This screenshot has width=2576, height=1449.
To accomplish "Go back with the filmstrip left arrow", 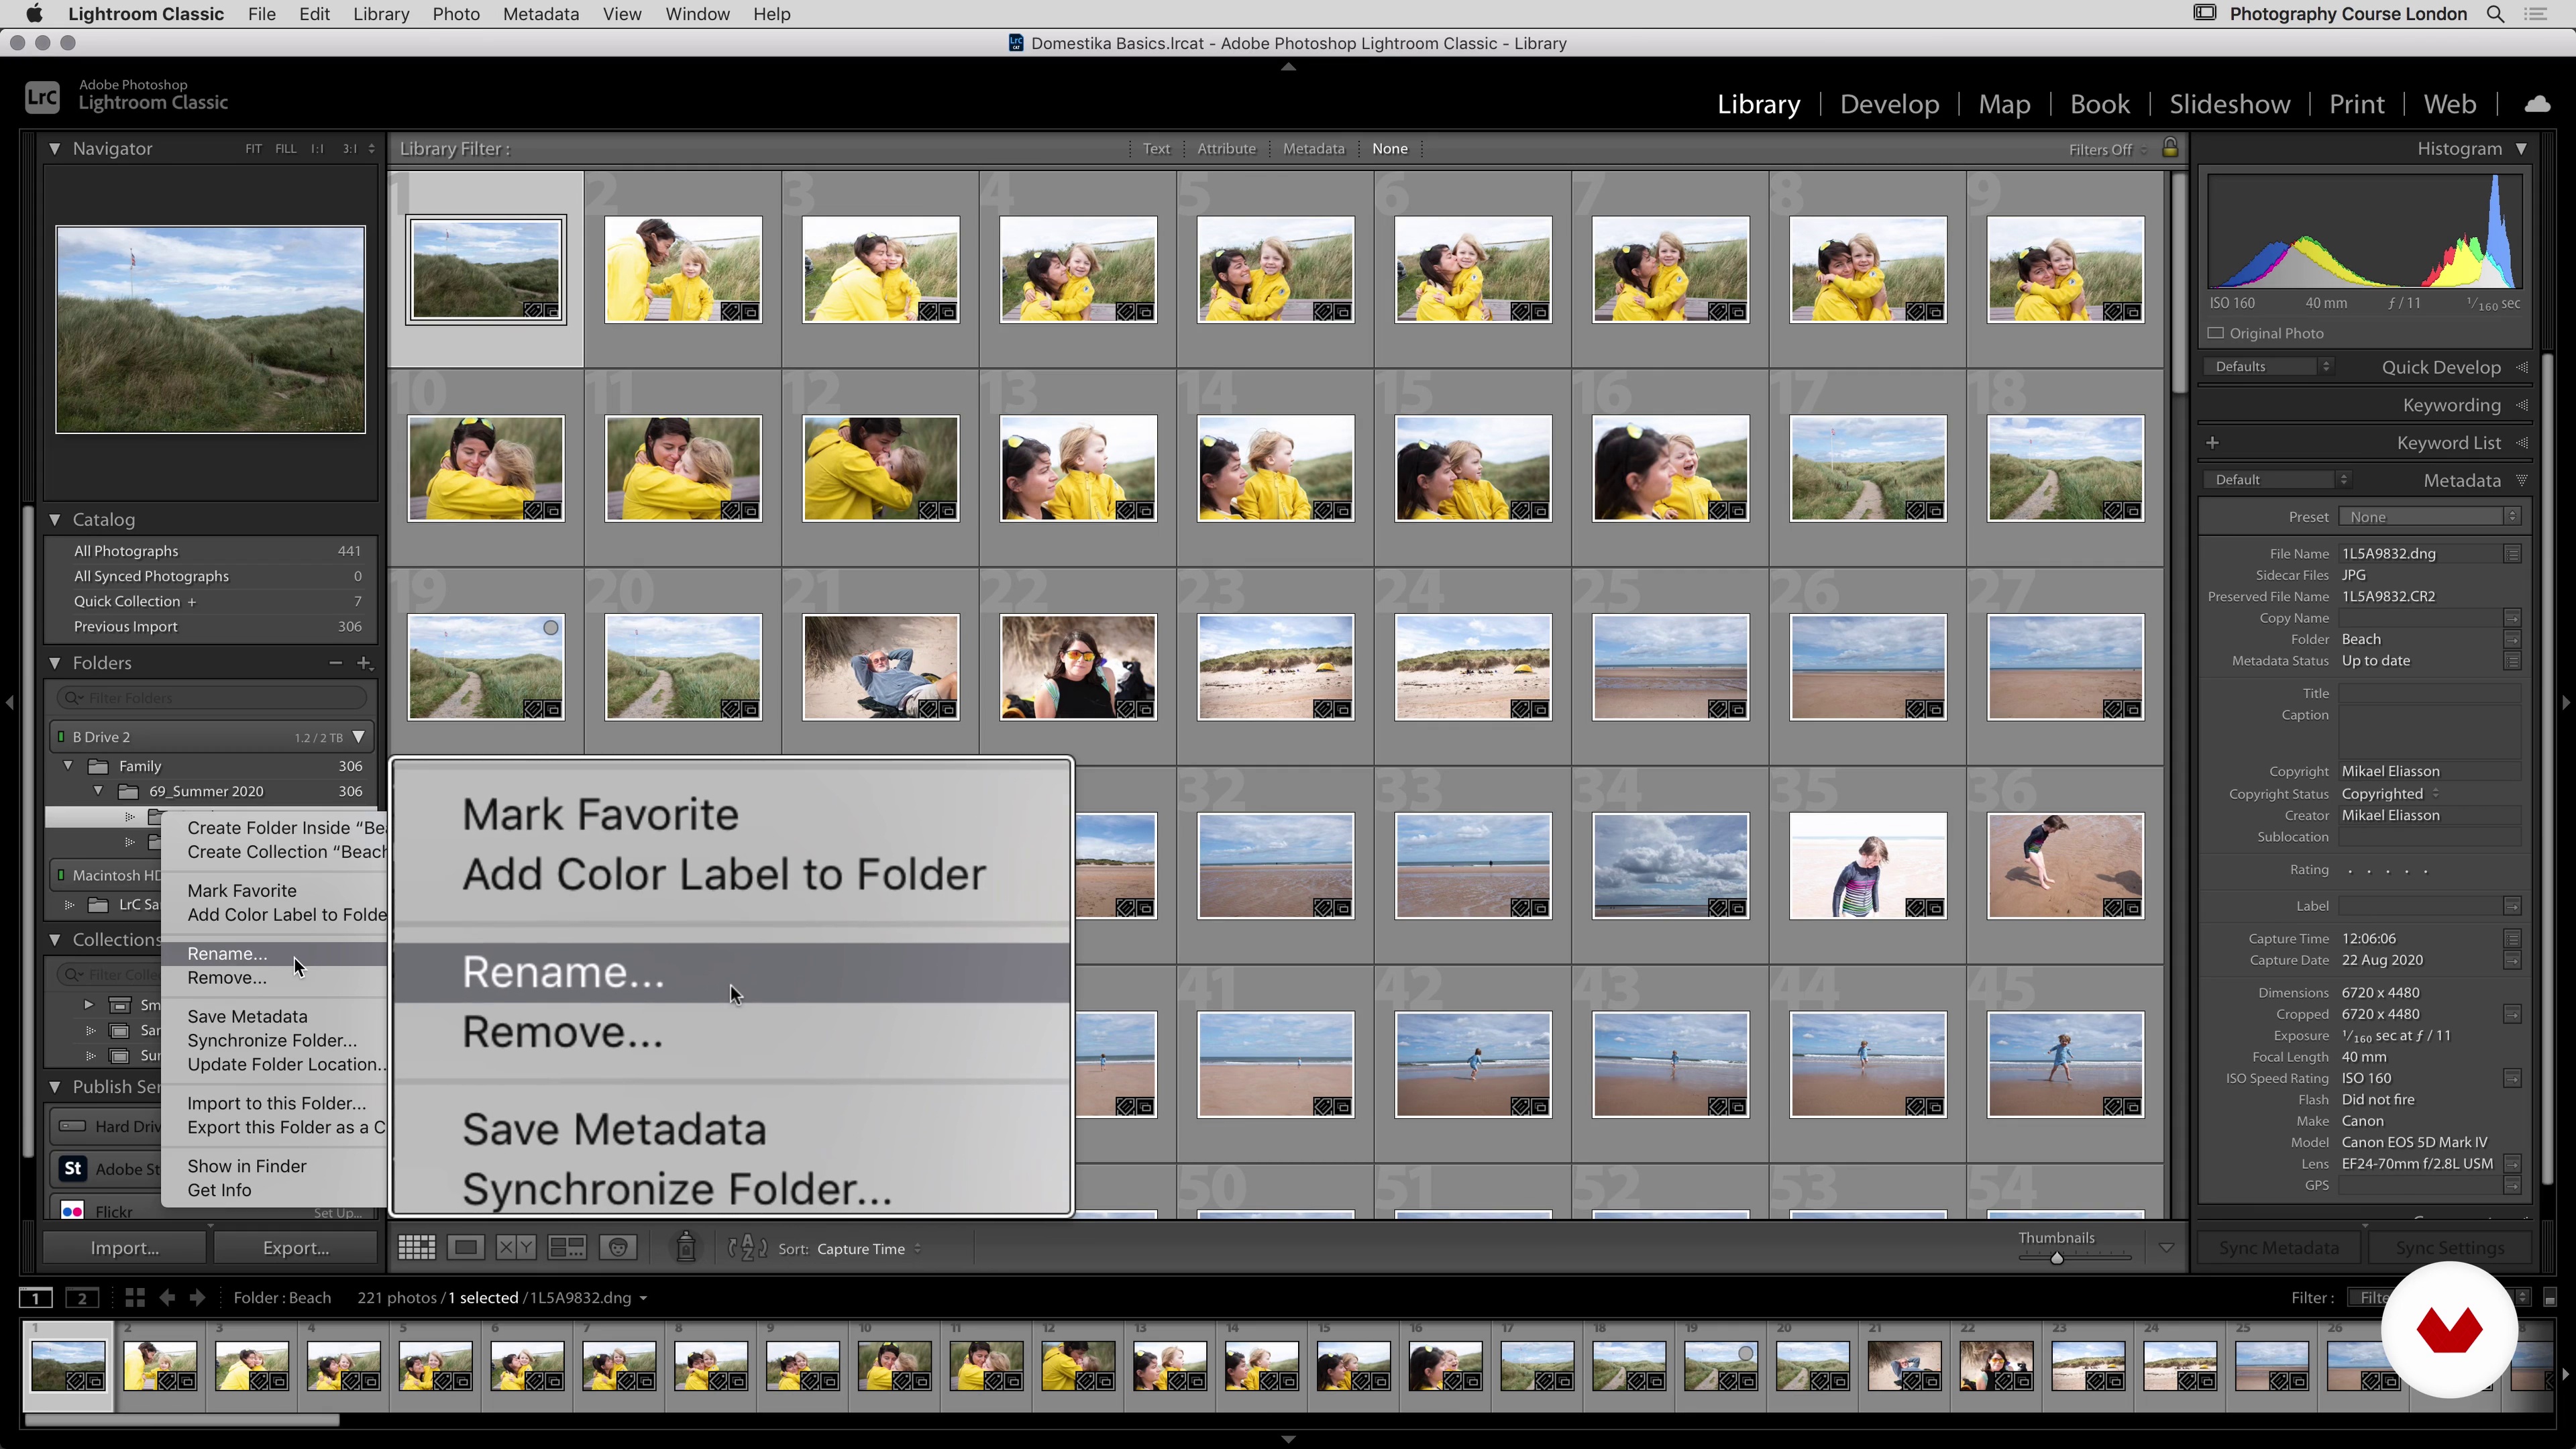I will click(x=167, y=1297).
